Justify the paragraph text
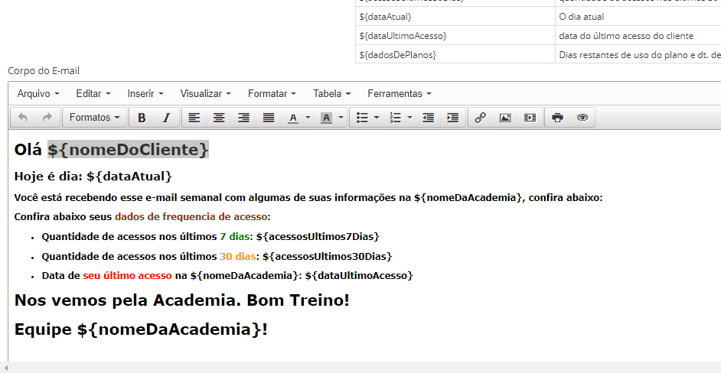 (269, 118)
